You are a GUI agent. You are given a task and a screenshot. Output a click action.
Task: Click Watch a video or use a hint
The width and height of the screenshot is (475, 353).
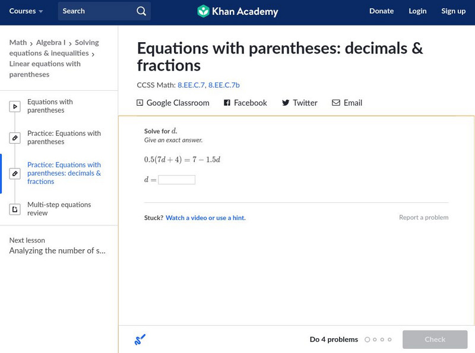[x=205, y=218]
